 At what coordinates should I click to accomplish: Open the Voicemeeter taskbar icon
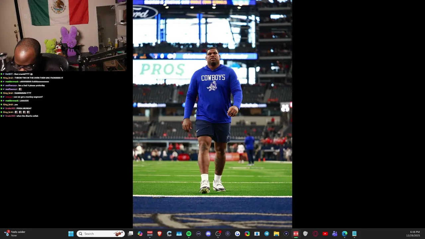tap(150, 234)
